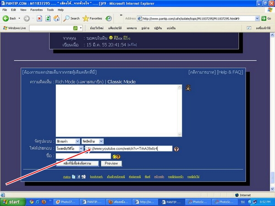Expand the quick launch overflow chevron

50,200
